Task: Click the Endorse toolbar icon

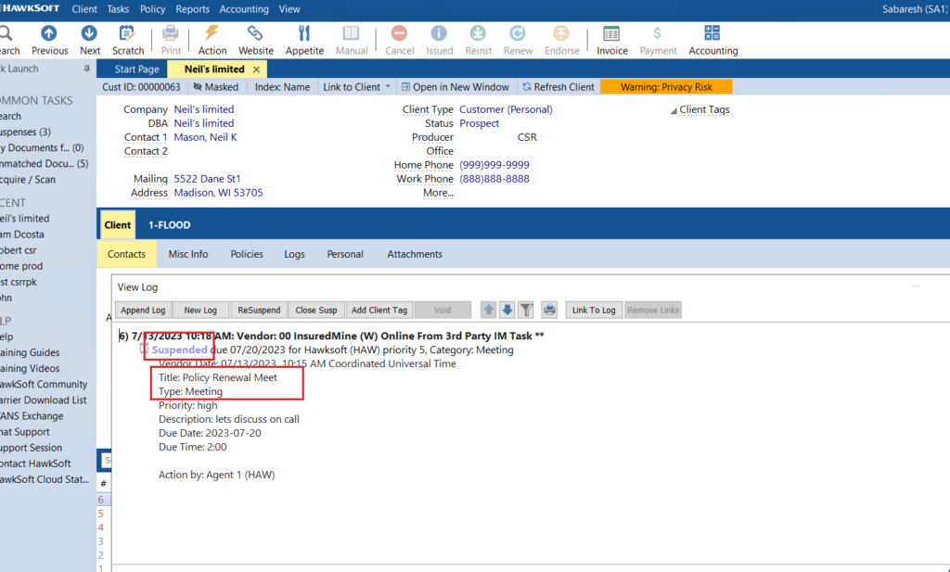Action: click(561, 40)
